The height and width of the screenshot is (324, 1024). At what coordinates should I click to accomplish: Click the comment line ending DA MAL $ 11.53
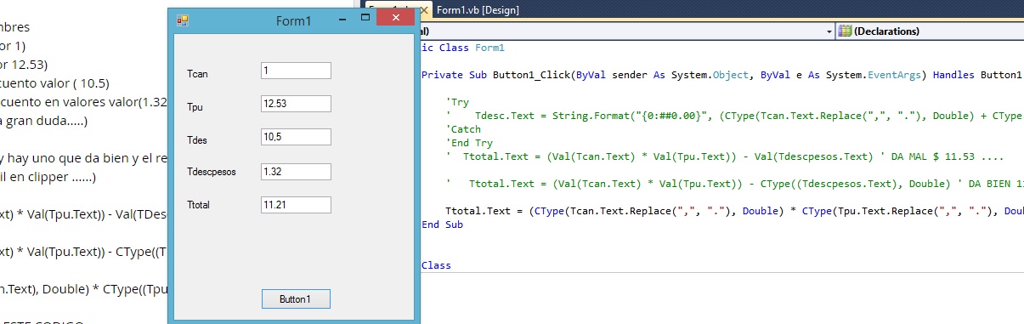click(725, 156)
